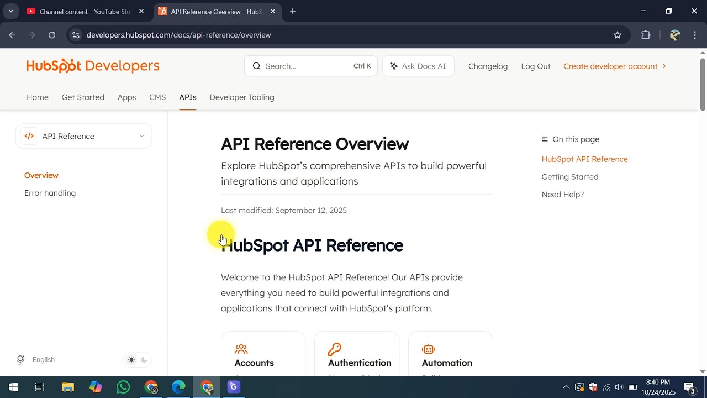Open the browser extensions puzzle icon
Screen dimensions: 707x398
tap(646, 35)
